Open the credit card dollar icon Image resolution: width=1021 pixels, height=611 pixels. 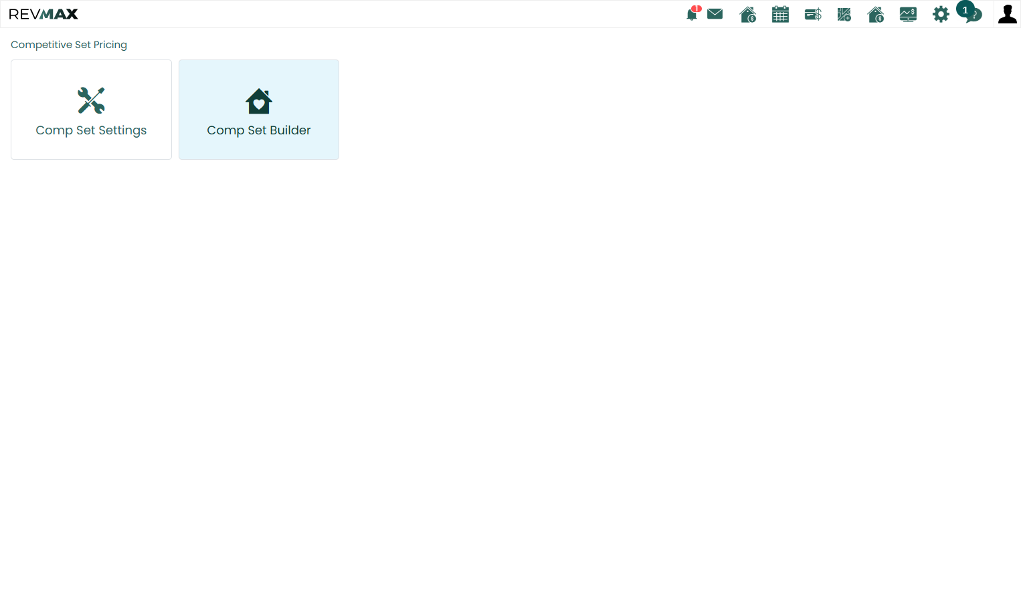pos(813,14)
